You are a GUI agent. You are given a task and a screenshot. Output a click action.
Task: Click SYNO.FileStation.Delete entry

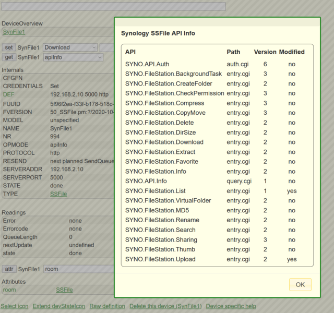click(x=159, y=123)
